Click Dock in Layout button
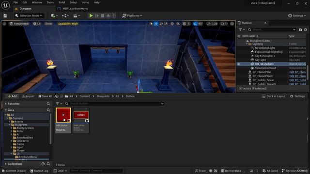The height and width of the screenshot is (174, 310). coord(274,96)
